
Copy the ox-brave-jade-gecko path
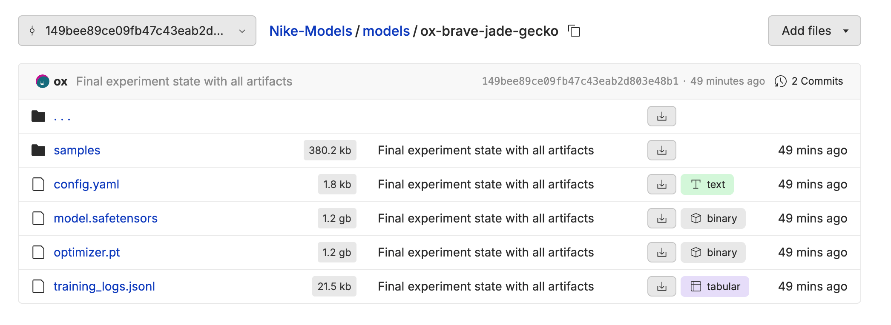574,31
